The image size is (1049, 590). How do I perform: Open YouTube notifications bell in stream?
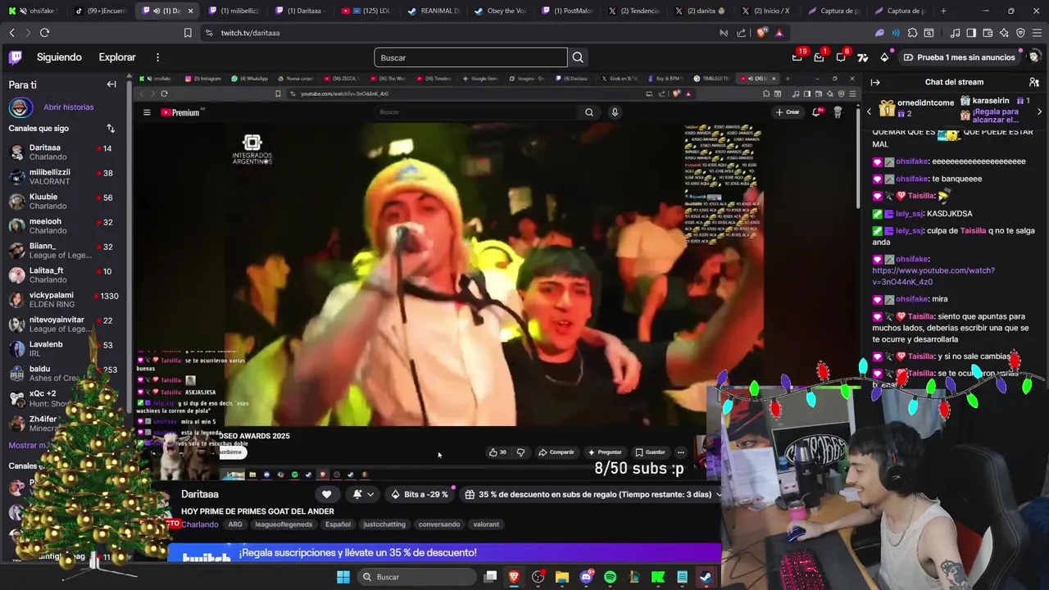pyautogui.click(x=816, y=112)
